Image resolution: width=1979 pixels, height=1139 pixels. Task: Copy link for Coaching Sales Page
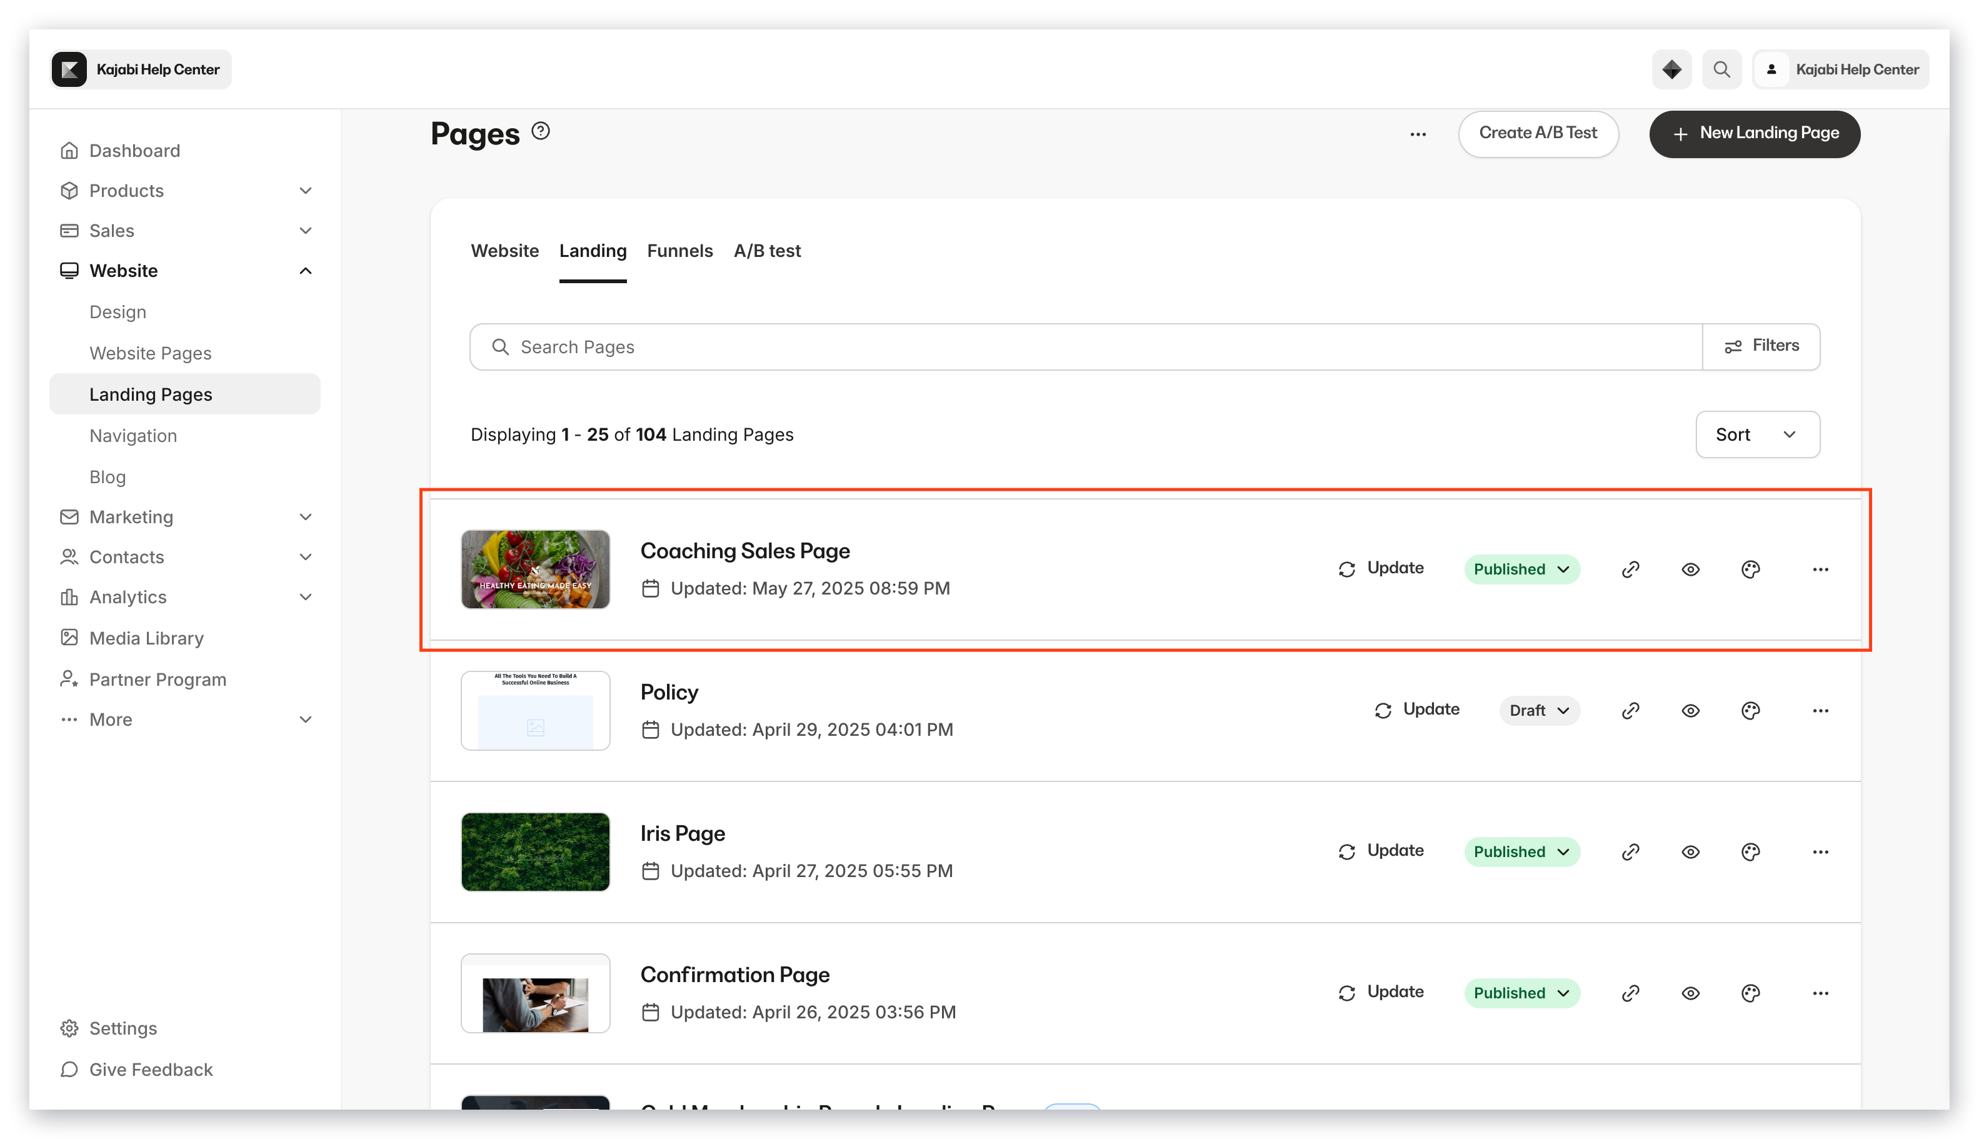click(x=1630, y=569)
